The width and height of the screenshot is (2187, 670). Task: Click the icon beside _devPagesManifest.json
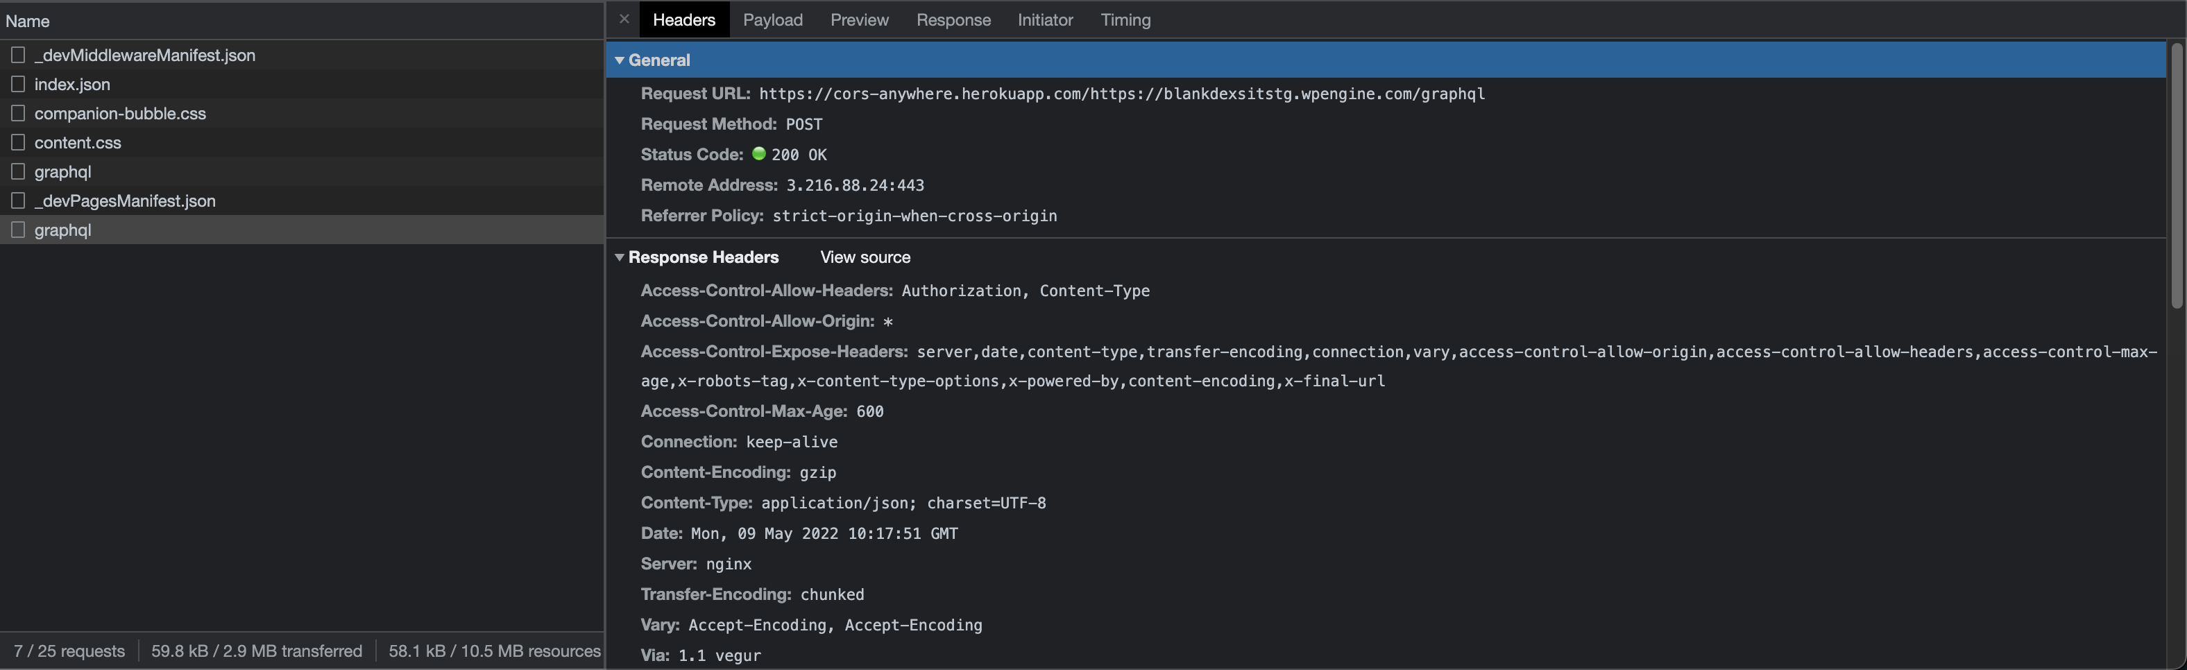click(x=18, y=200)
